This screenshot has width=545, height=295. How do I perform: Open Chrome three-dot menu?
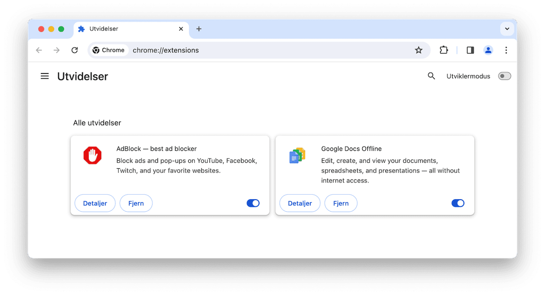506,50
